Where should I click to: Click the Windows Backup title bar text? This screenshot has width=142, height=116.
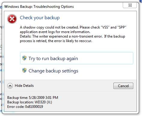39,7
